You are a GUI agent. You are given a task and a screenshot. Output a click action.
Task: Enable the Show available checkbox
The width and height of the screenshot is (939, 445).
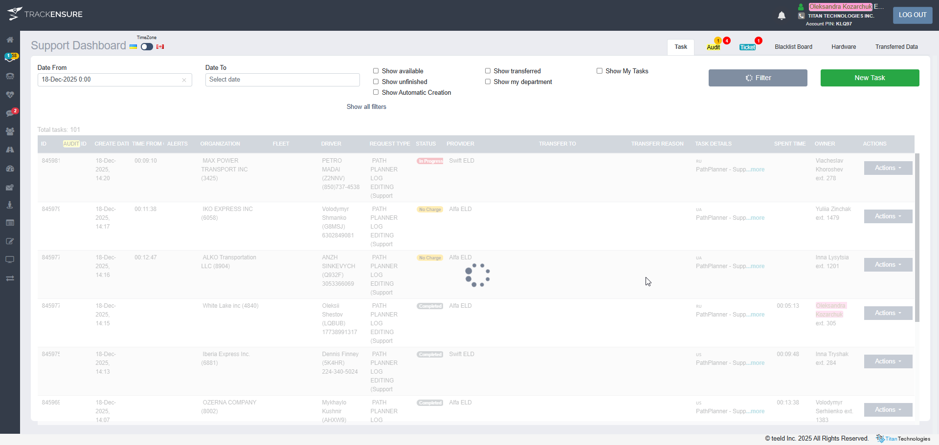click(x=376, y=71)
